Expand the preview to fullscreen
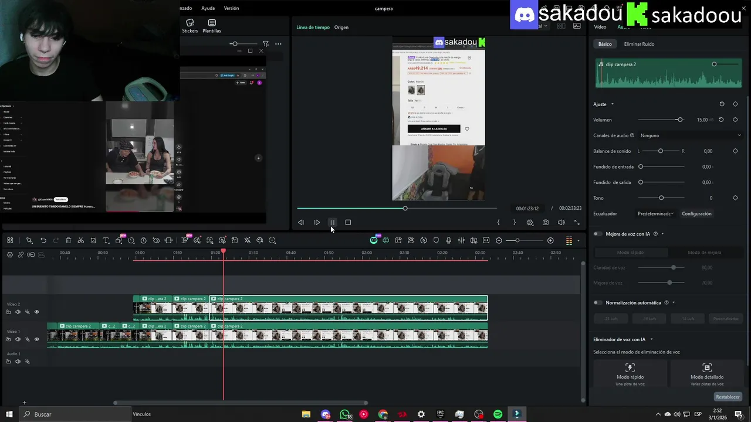Image resolution: width=751 pixels, height=422 pixels. [x=577, y=223]
